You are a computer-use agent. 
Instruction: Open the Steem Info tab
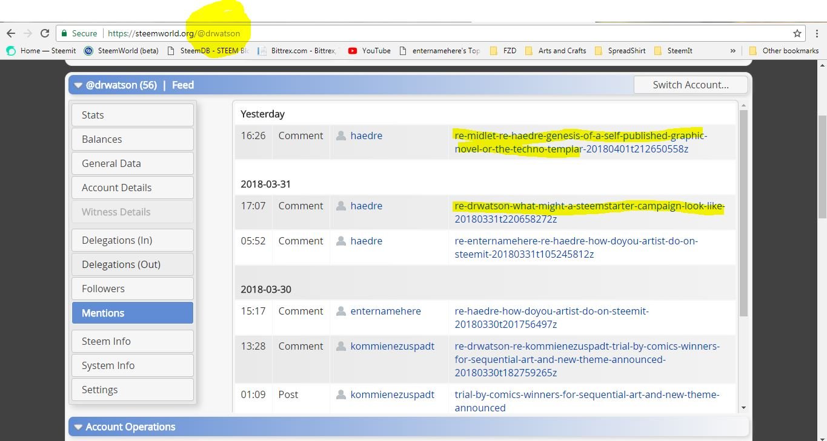[133, 341]
